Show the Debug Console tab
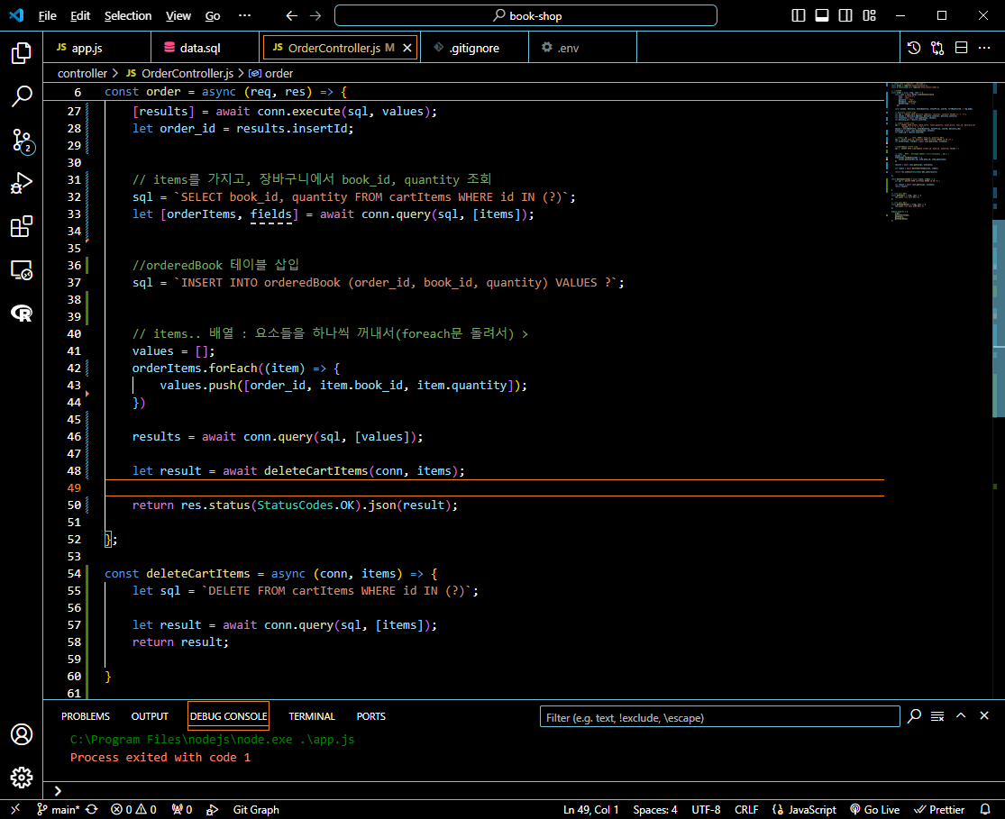 tap(228, 716)
